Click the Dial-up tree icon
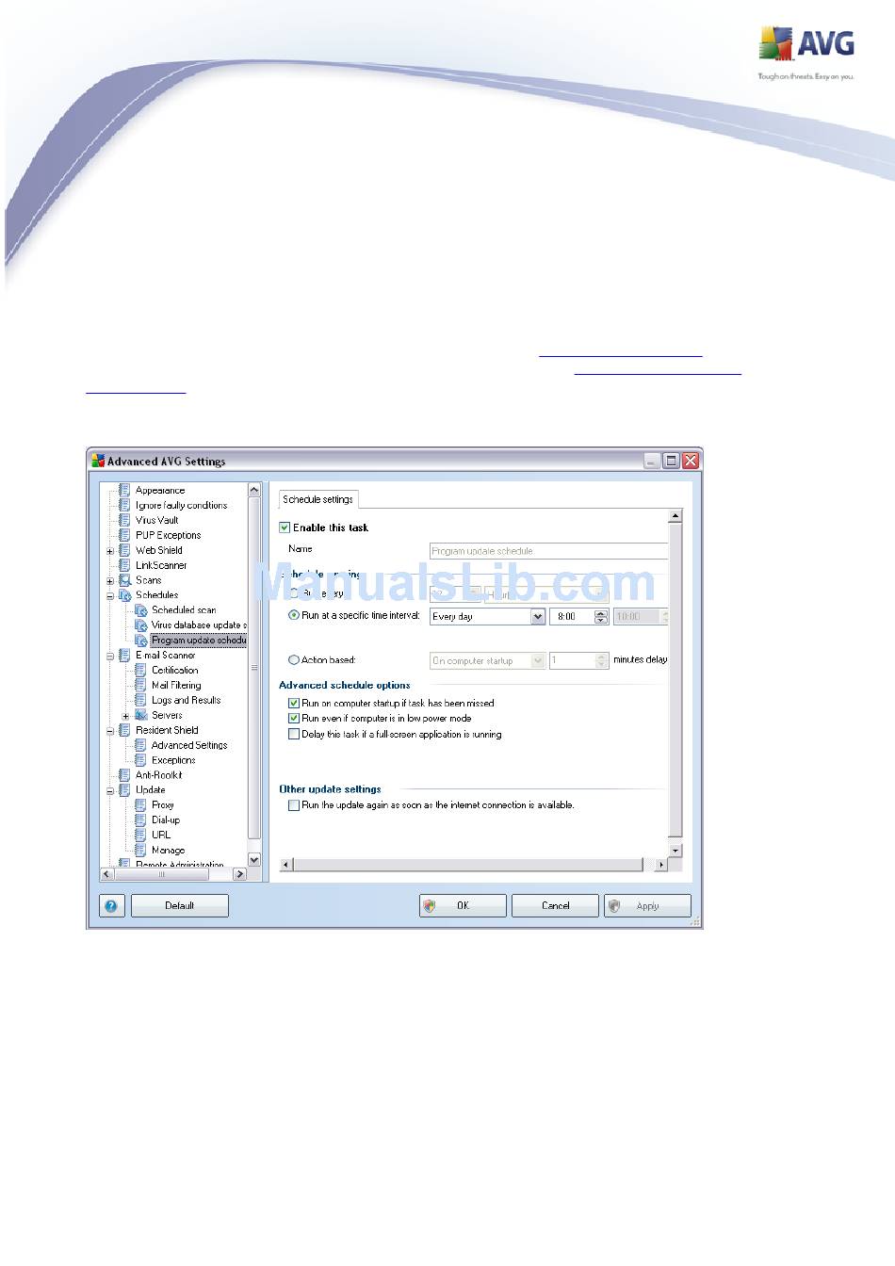Viewport: 895px width, 1266px height. (x=140, y=820)
